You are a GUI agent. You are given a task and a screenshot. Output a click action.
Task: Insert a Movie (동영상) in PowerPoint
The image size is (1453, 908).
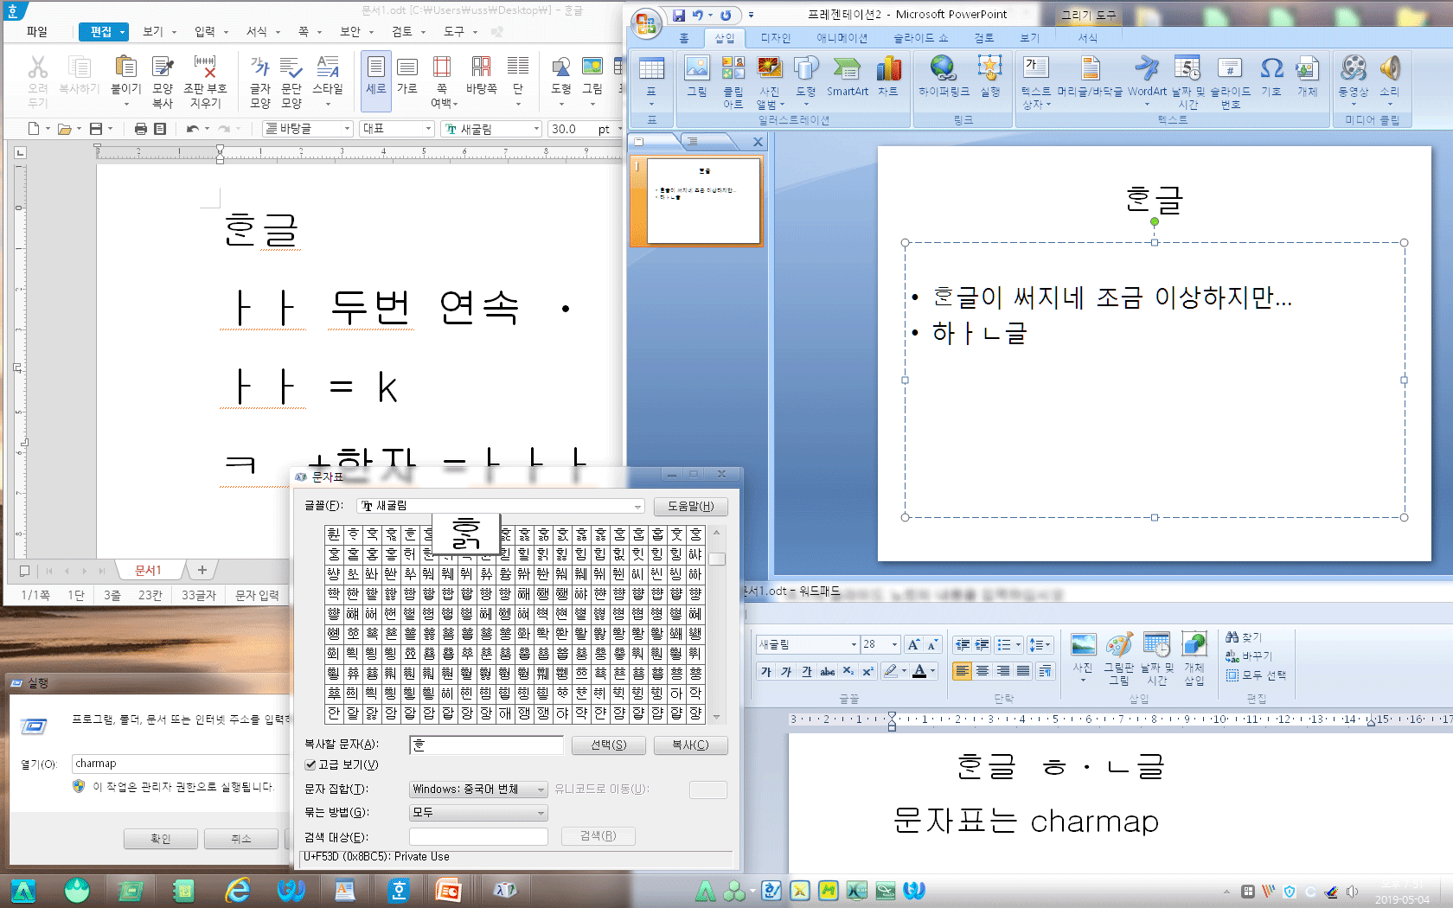tap(1354, 80)
